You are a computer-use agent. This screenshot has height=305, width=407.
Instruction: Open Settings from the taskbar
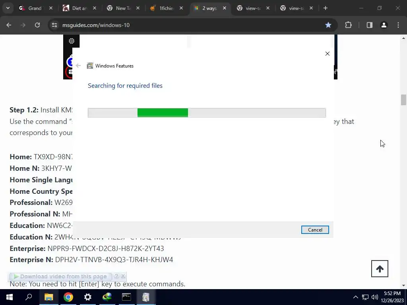(88, 297)
